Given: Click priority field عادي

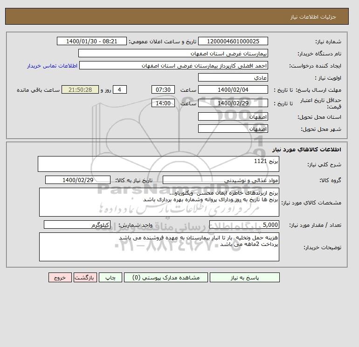Looking at the screenshot, I should tap(233, 77).
